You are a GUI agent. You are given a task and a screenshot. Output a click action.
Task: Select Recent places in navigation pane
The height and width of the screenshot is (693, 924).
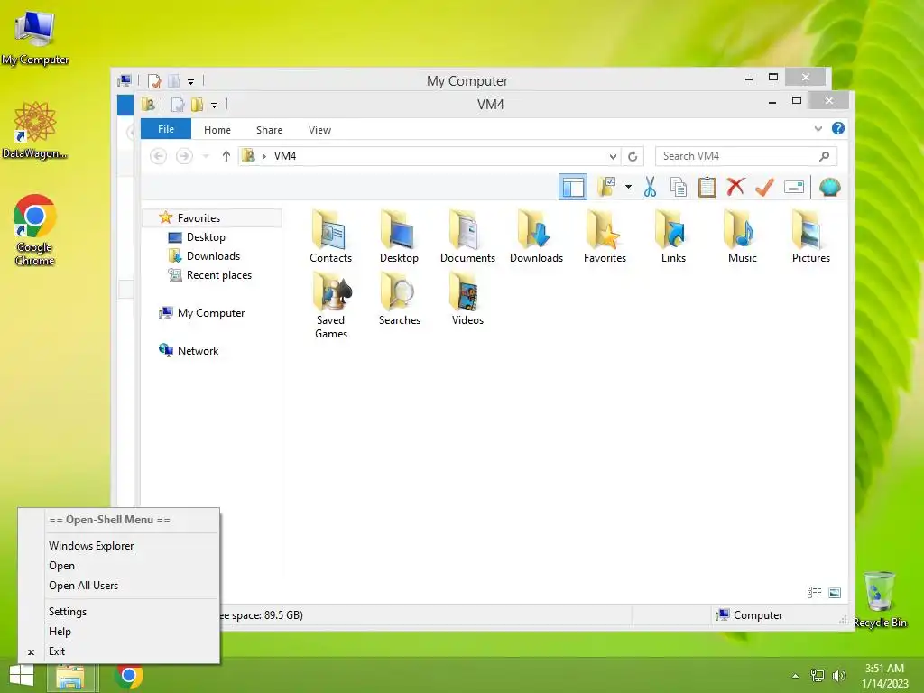coord(218,274)
